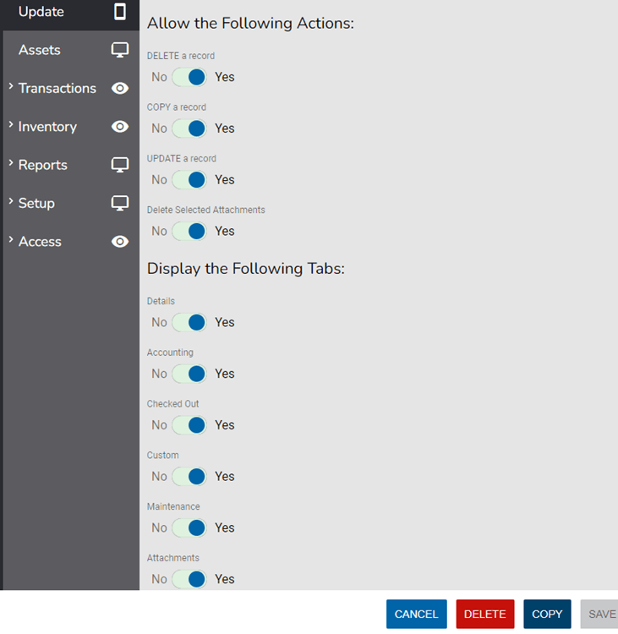Screen dimensions: 618x634
Task: Expand the Inventory section arrow
Action: 11,124
